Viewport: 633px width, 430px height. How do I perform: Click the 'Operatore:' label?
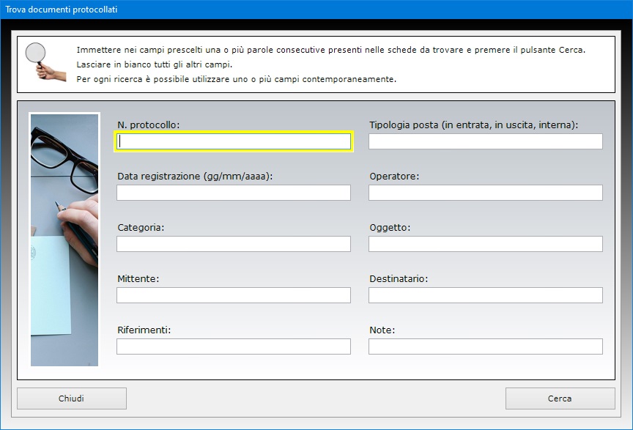click(394, 177)
